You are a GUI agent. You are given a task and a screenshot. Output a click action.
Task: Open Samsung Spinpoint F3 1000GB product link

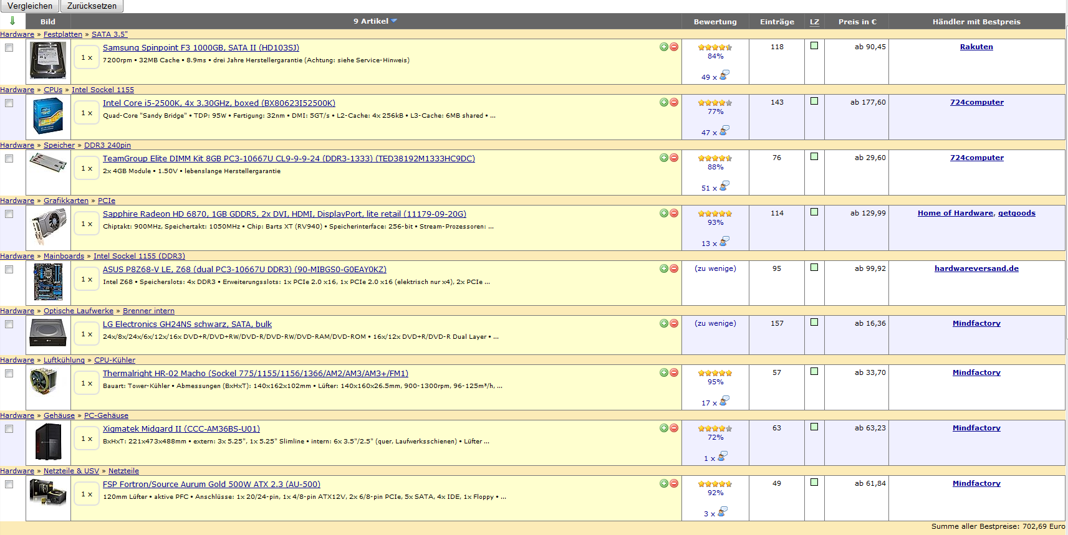[x=201, y=47]
